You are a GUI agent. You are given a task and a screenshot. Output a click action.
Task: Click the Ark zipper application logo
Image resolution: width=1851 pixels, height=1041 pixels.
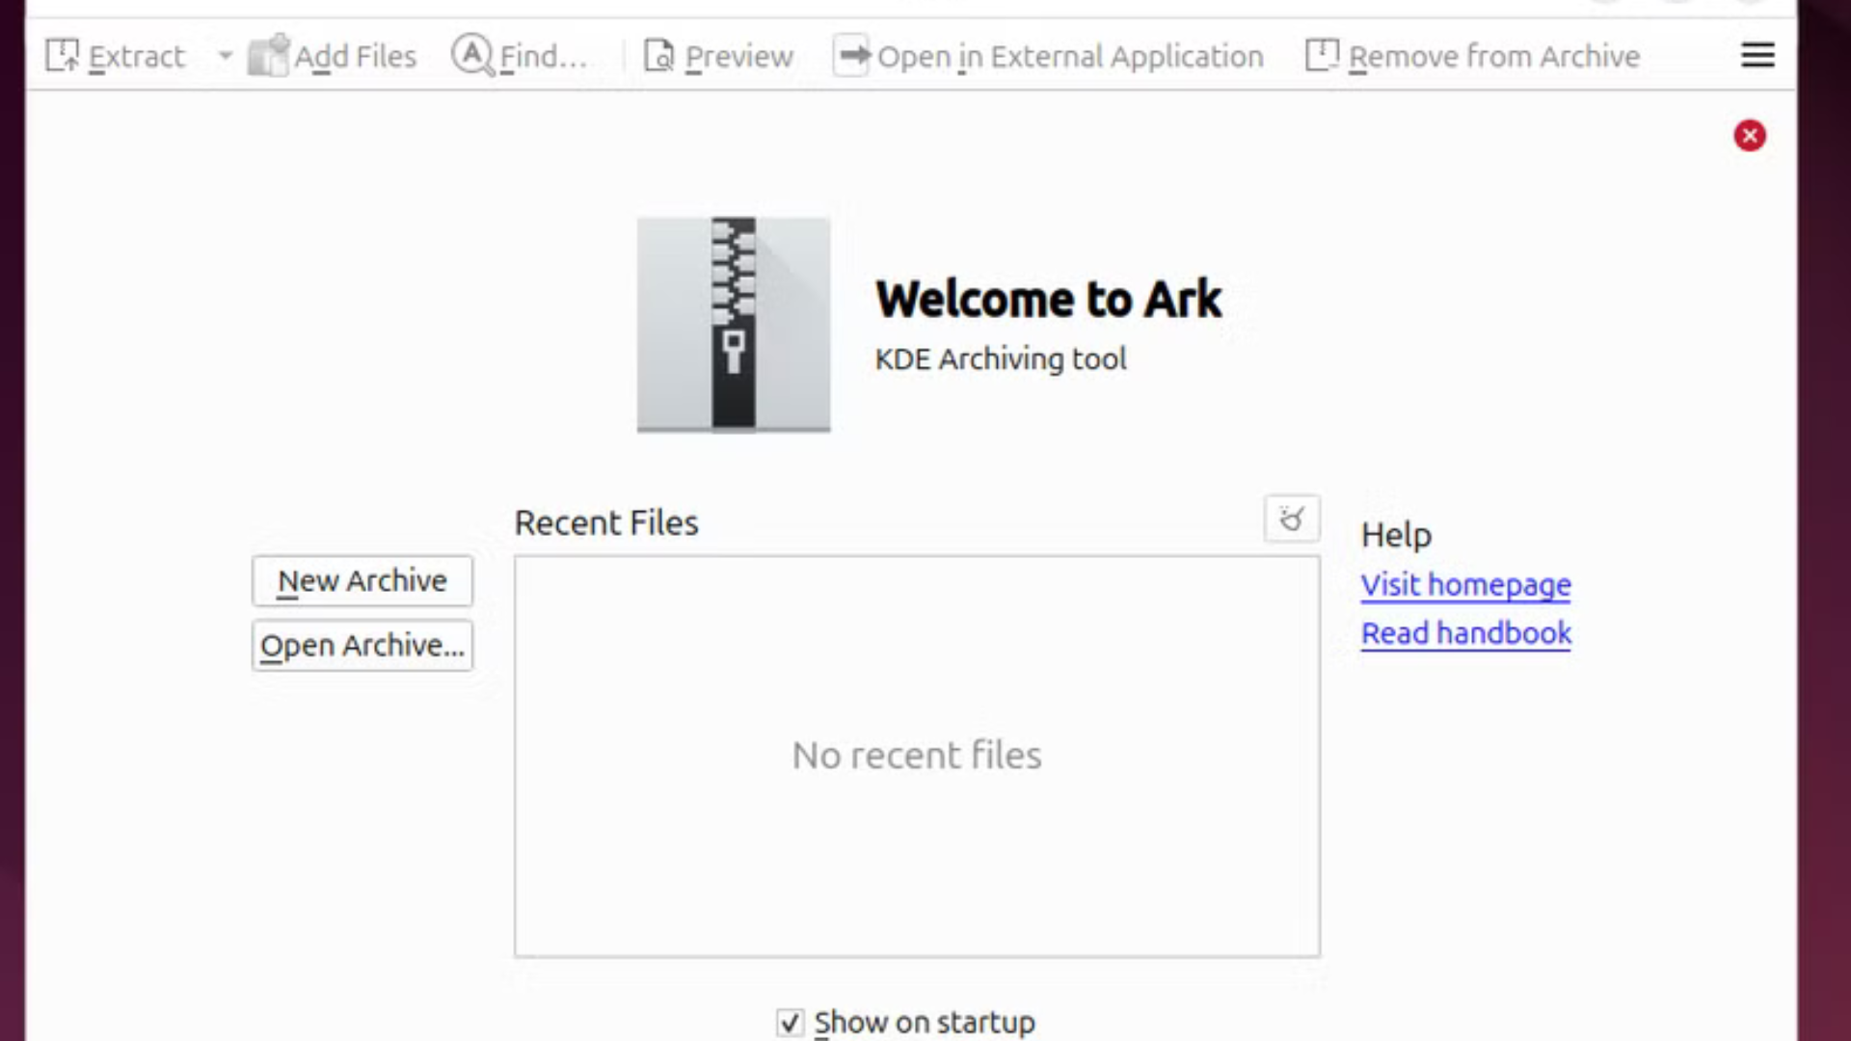click(x=733, y=324)
